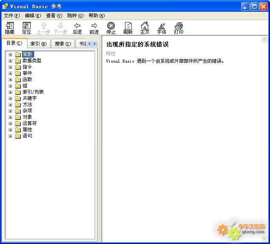Select the 常数 folder item
This screenshot has height=244, width=270.
tap(28, 54)
